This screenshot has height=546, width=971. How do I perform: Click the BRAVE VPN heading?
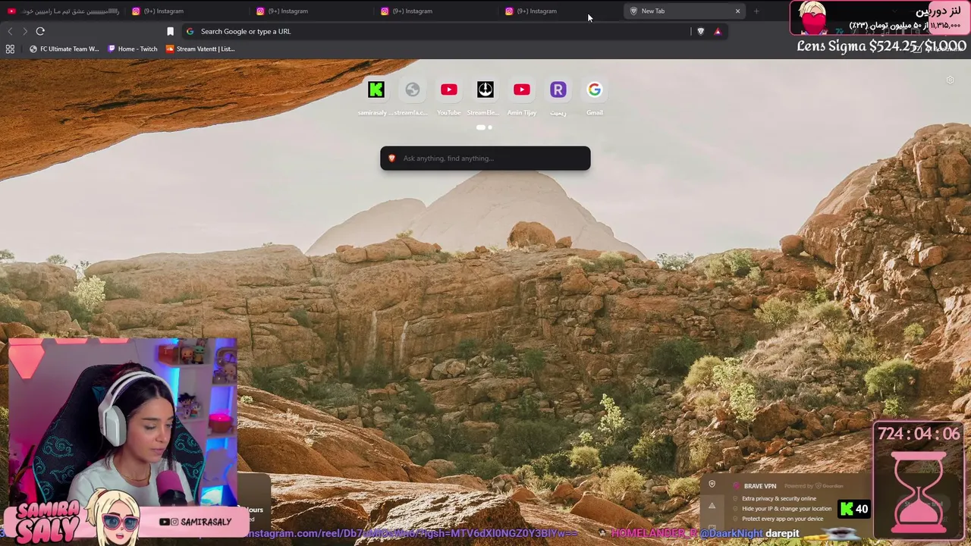760,486
